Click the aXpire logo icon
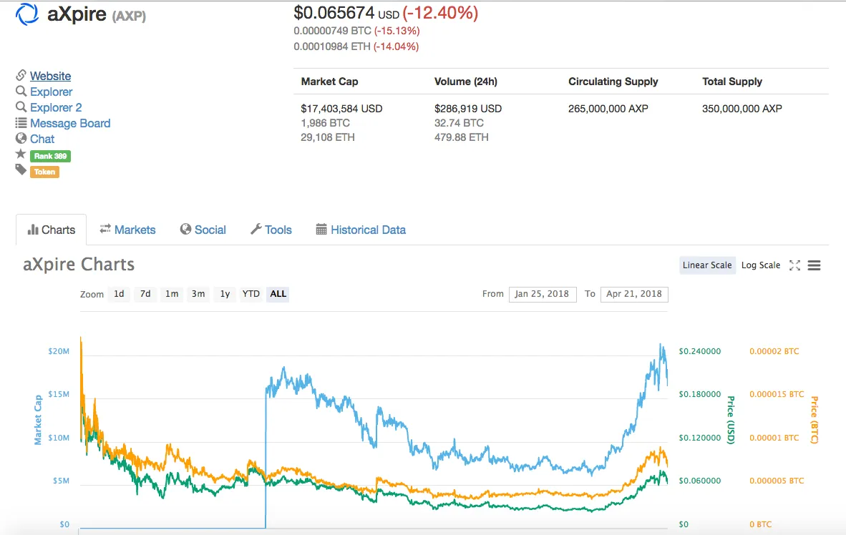Image resolution: width=846 pixels, height=535 pixels. [27, 14]
